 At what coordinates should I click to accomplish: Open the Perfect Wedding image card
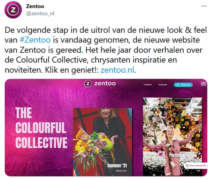tap(172, 137)
